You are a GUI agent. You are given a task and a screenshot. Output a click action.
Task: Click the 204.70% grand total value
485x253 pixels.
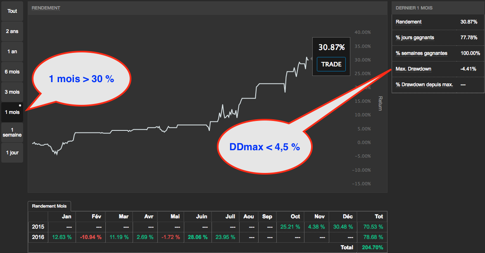(372, 248)
